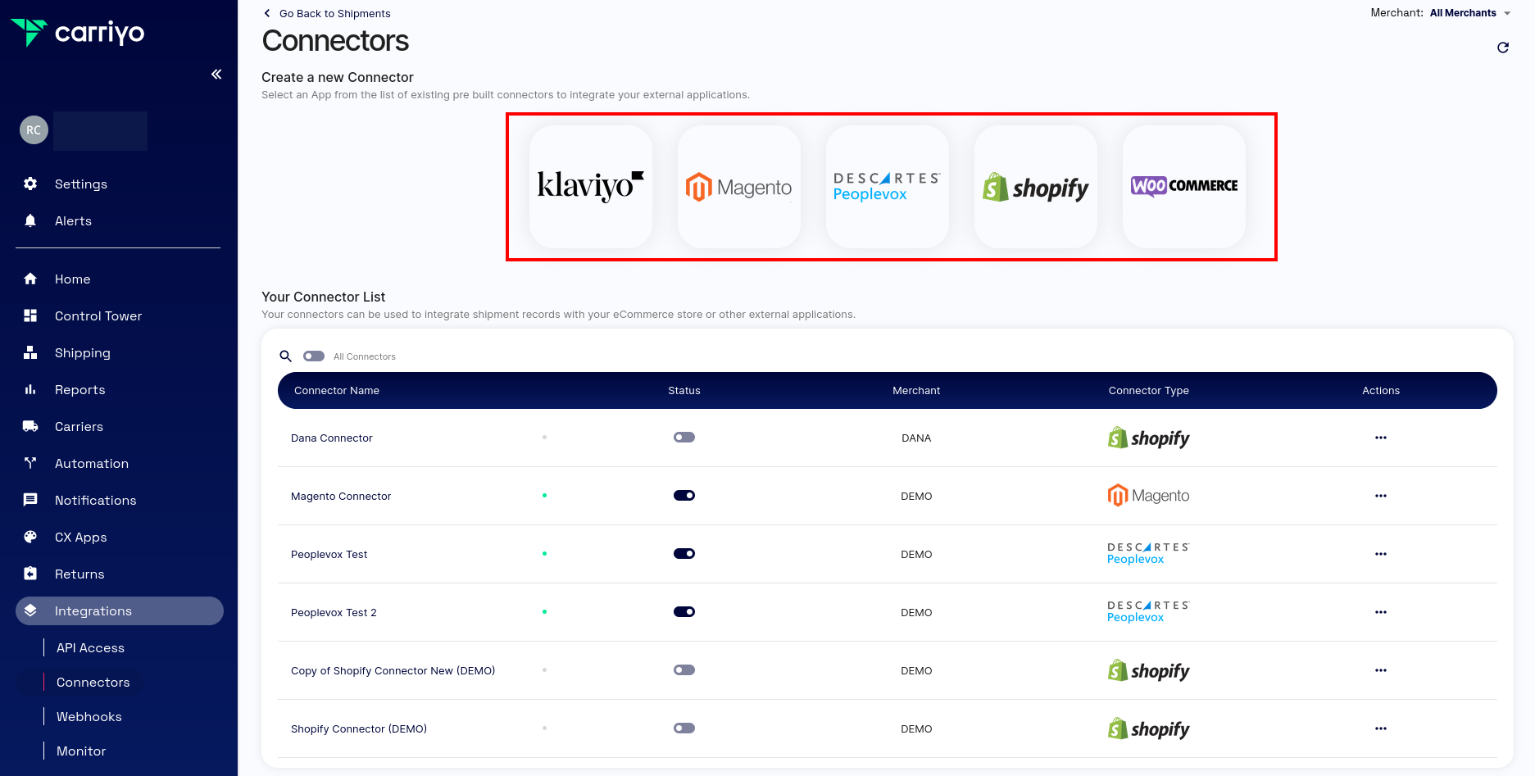This screenshot has height=776, width=1535.
Task: Click the Notifications message icon
Action: (x=30, y=500)
